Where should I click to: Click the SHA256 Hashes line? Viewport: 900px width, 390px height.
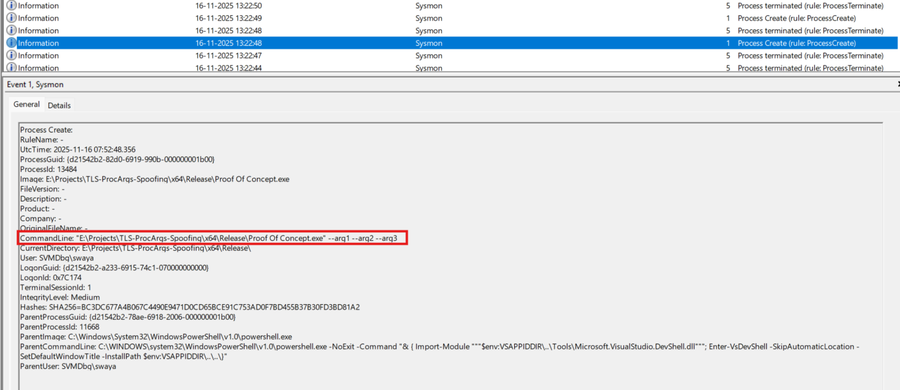(x=190, y=307)
